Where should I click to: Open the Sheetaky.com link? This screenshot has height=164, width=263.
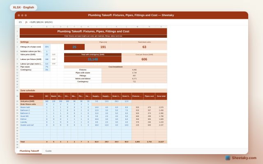pyautogui.click(x=244, y=158)
